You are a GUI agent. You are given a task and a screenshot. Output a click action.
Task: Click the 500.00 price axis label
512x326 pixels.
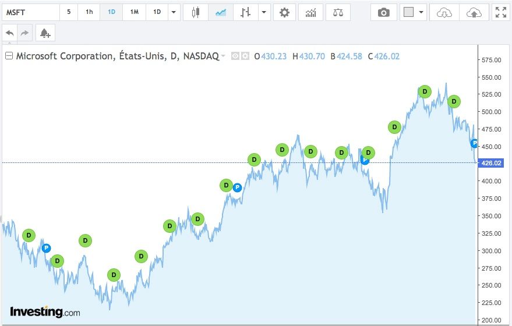(x=492, y=112)
